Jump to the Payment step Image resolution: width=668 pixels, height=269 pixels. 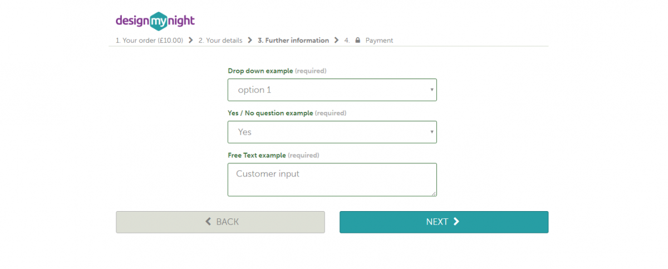379,41
